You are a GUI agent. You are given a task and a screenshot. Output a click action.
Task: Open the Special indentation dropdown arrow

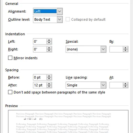pos(103,49)
